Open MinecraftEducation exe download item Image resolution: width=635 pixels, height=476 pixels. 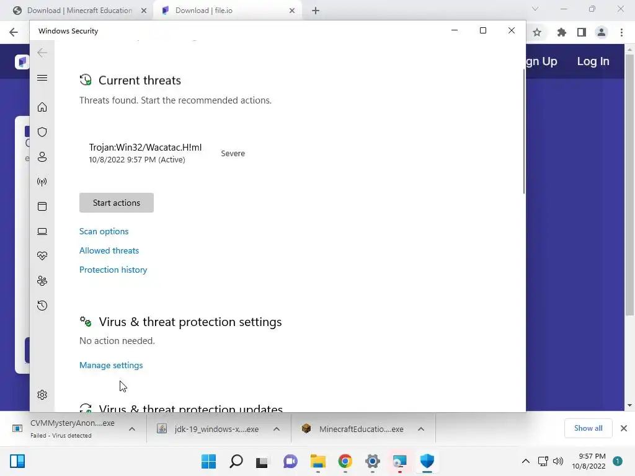click(x=353, y=429)
